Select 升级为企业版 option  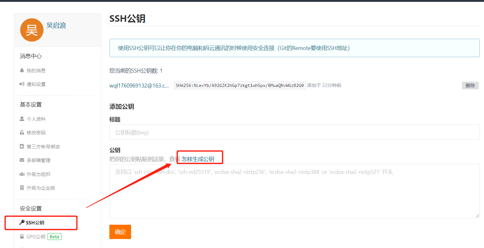[41, 188]
